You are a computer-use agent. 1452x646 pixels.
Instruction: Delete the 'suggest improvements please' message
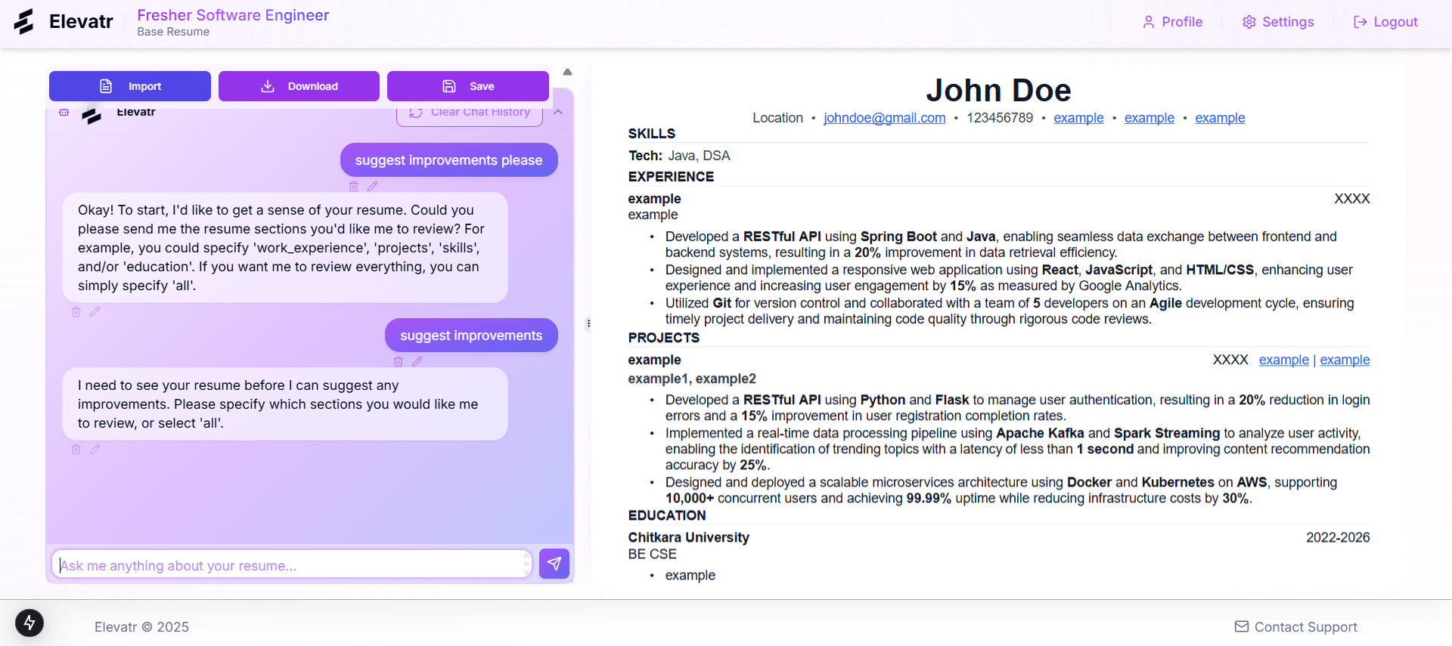pyautogui.click(x=353, y=186)
